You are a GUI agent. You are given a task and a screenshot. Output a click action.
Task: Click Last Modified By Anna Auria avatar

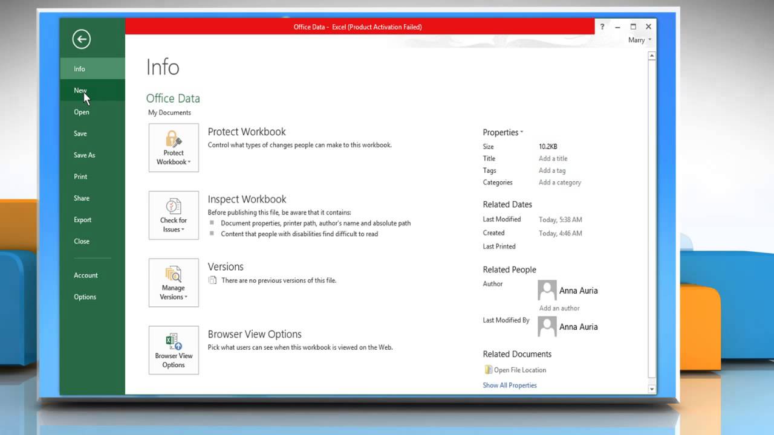(547, 326)
